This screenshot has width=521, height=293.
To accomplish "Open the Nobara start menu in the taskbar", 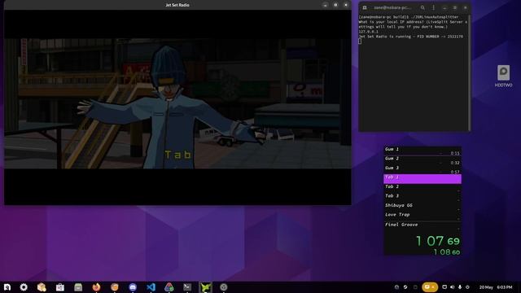I will point(7,287).
